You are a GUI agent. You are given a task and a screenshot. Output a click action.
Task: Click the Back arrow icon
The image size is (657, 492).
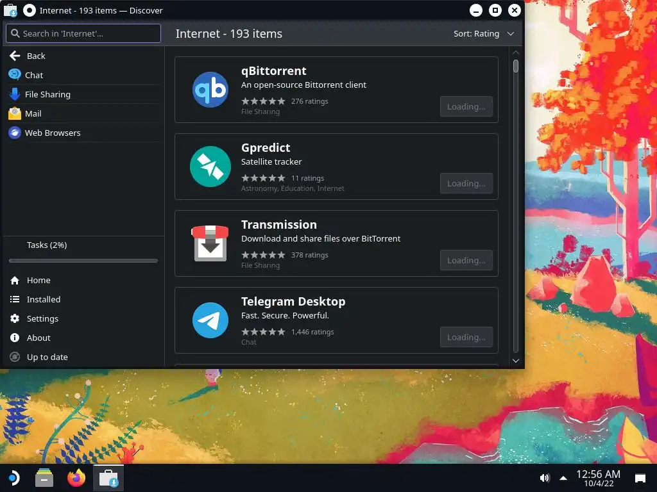tap(15, 56)
